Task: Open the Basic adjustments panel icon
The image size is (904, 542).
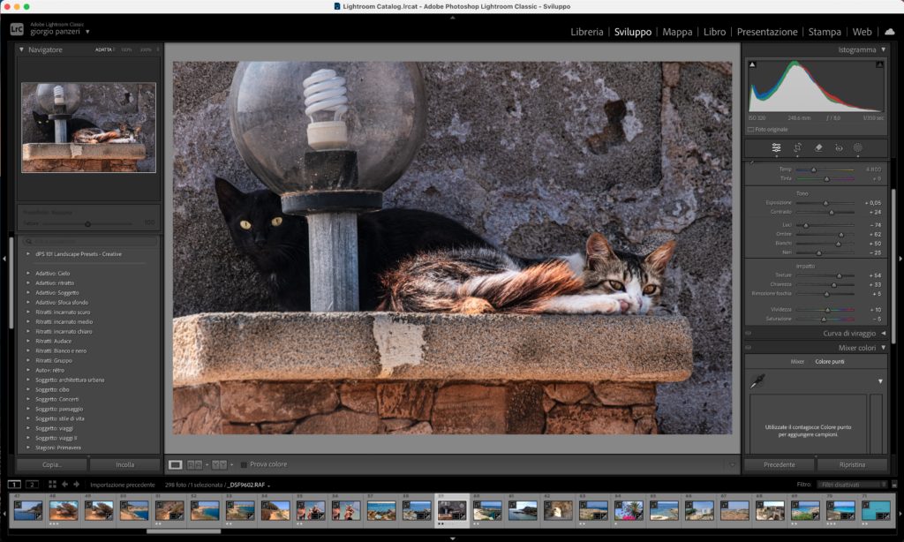Action: (x=775, y=148)
